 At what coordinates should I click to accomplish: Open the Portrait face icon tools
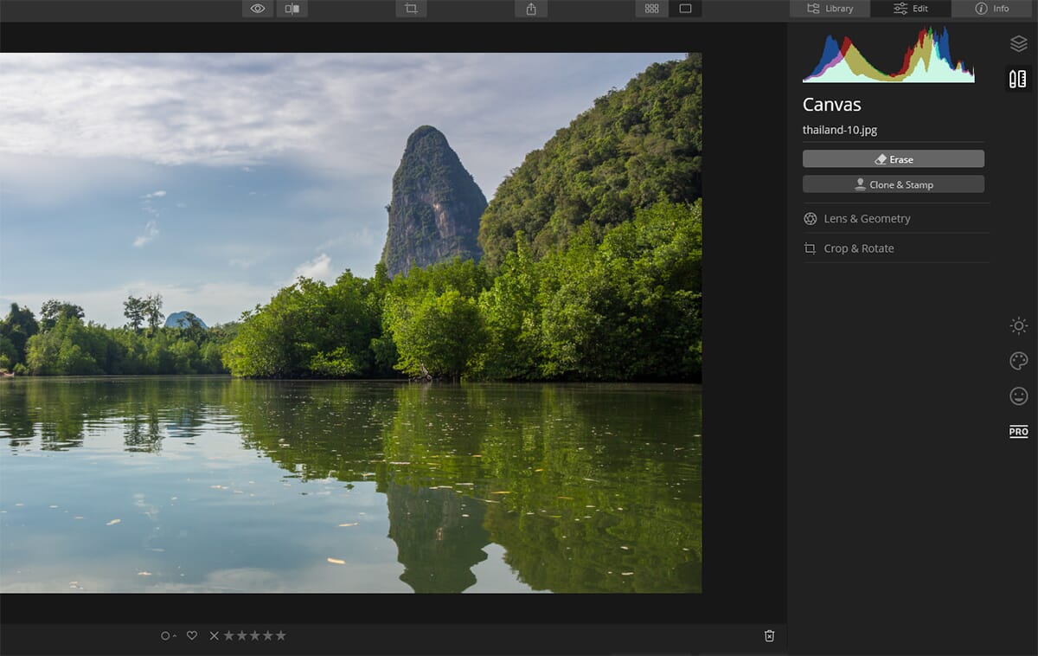(1019, 396)
